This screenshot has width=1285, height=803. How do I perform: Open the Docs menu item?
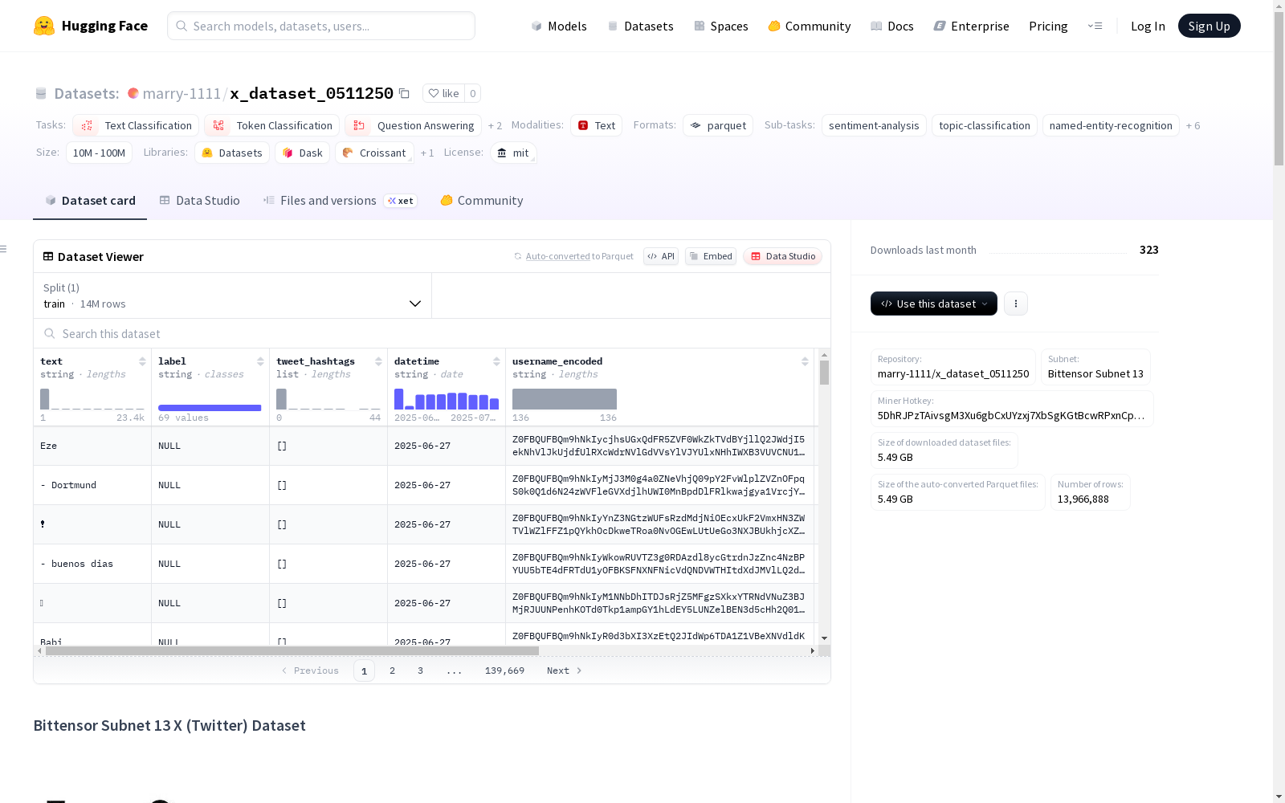click(x=892, y=26)
